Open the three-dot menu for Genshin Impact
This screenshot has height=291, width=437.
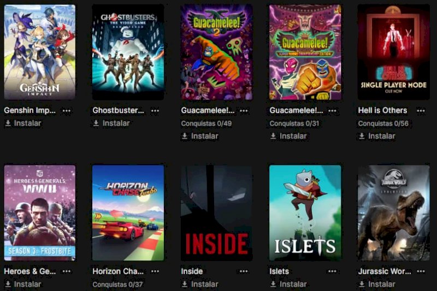coord(67,111)
